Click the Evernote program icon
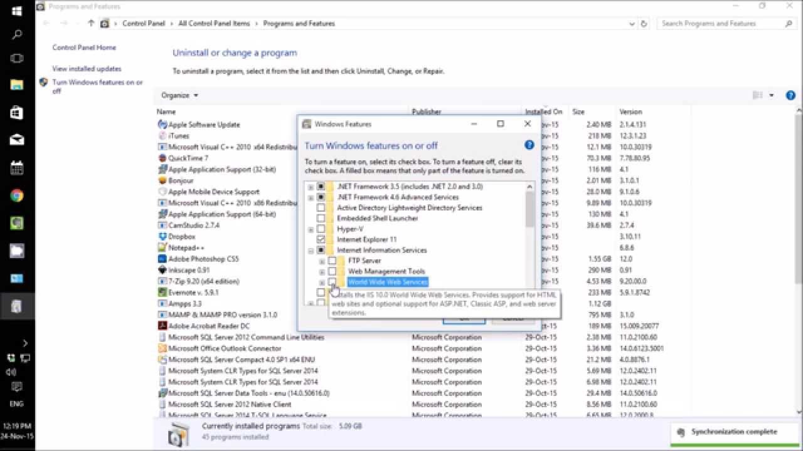Screen dimensions: 803x451 tap(162, 293)
